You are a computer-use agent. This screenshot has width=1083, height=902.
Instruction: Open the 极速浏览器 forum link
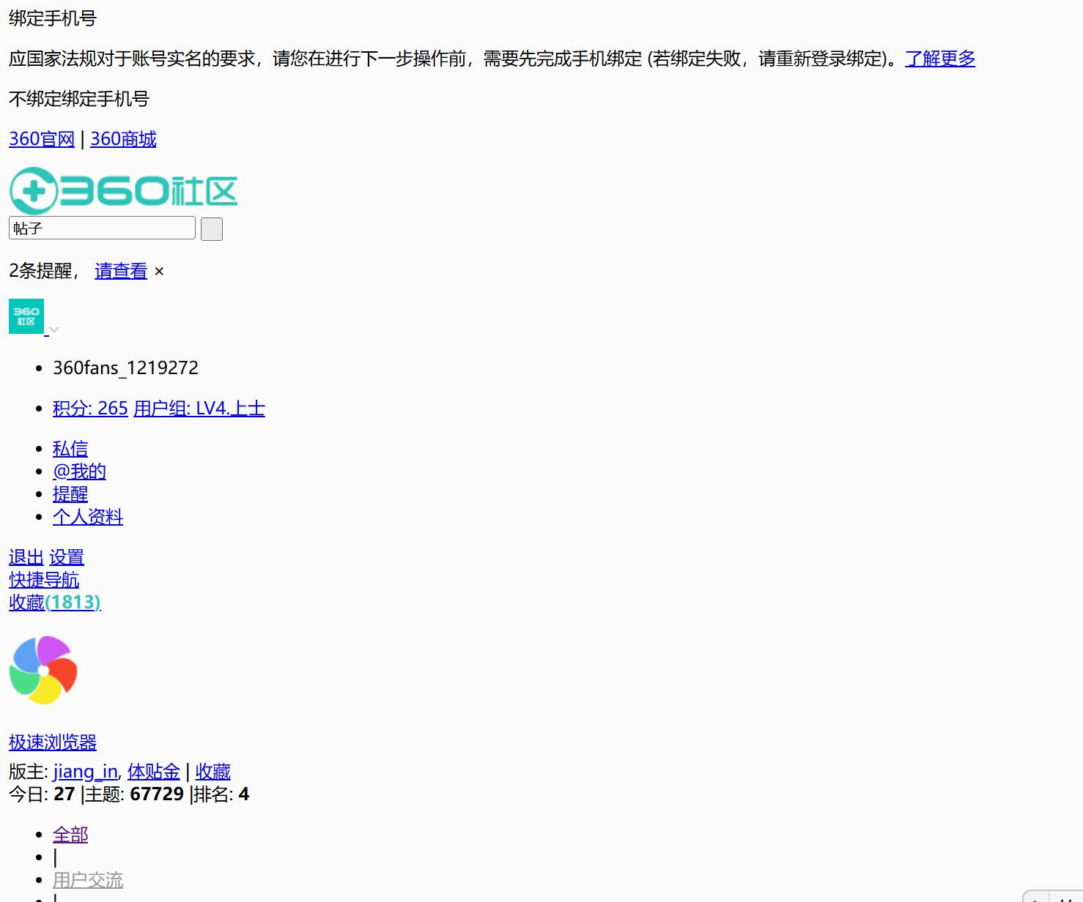click(53, 742)
